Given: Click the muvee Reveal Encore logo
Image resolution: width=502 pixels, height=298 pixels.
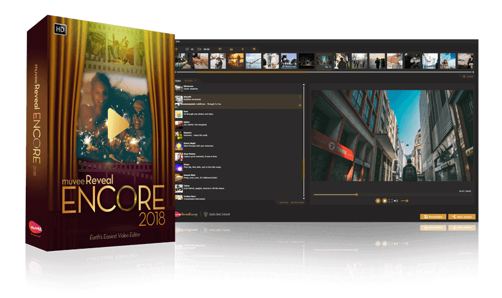Looking at the screenshot, I should coord(186,214).
